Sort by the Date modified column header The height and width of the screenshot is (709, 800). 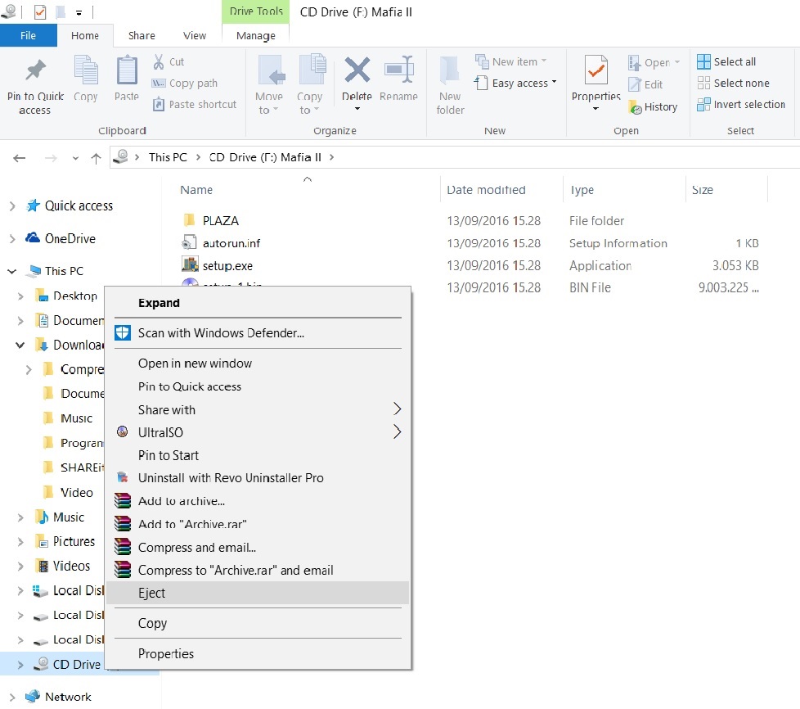pyautogui.click(x=486, y=190)
